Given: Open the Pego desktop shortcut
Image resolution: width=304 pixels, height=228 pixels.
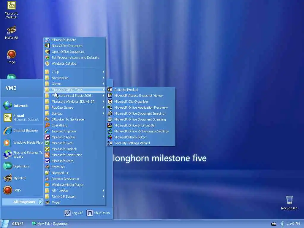Looking at the screenshot, I should [x=12, y=57].
